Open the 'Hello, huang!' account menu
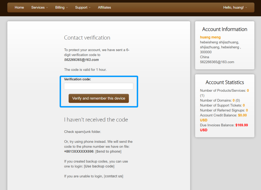Image resolution: width=261 pixels, height=190 pixels. [x=235, y=7]
